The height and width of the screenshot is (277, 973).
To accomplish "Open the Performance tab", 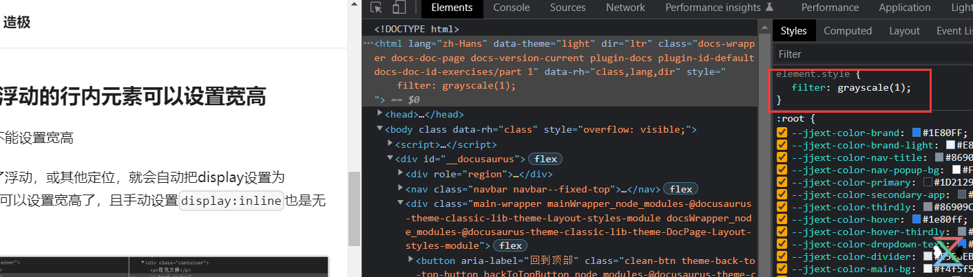I will point(830,8).
